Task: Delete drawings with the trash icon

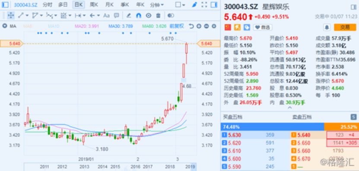Action: [158, 16]
